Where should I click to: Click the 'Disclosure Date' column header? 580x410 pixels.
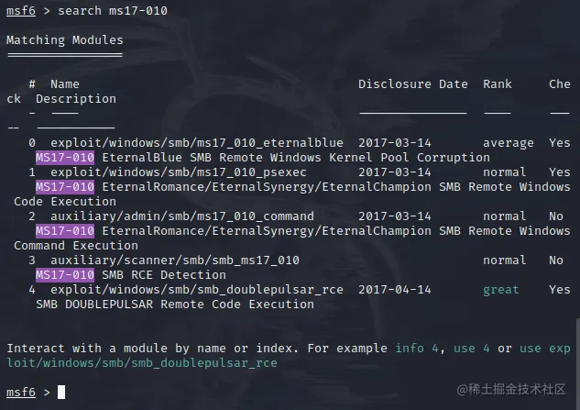(413, 84)
